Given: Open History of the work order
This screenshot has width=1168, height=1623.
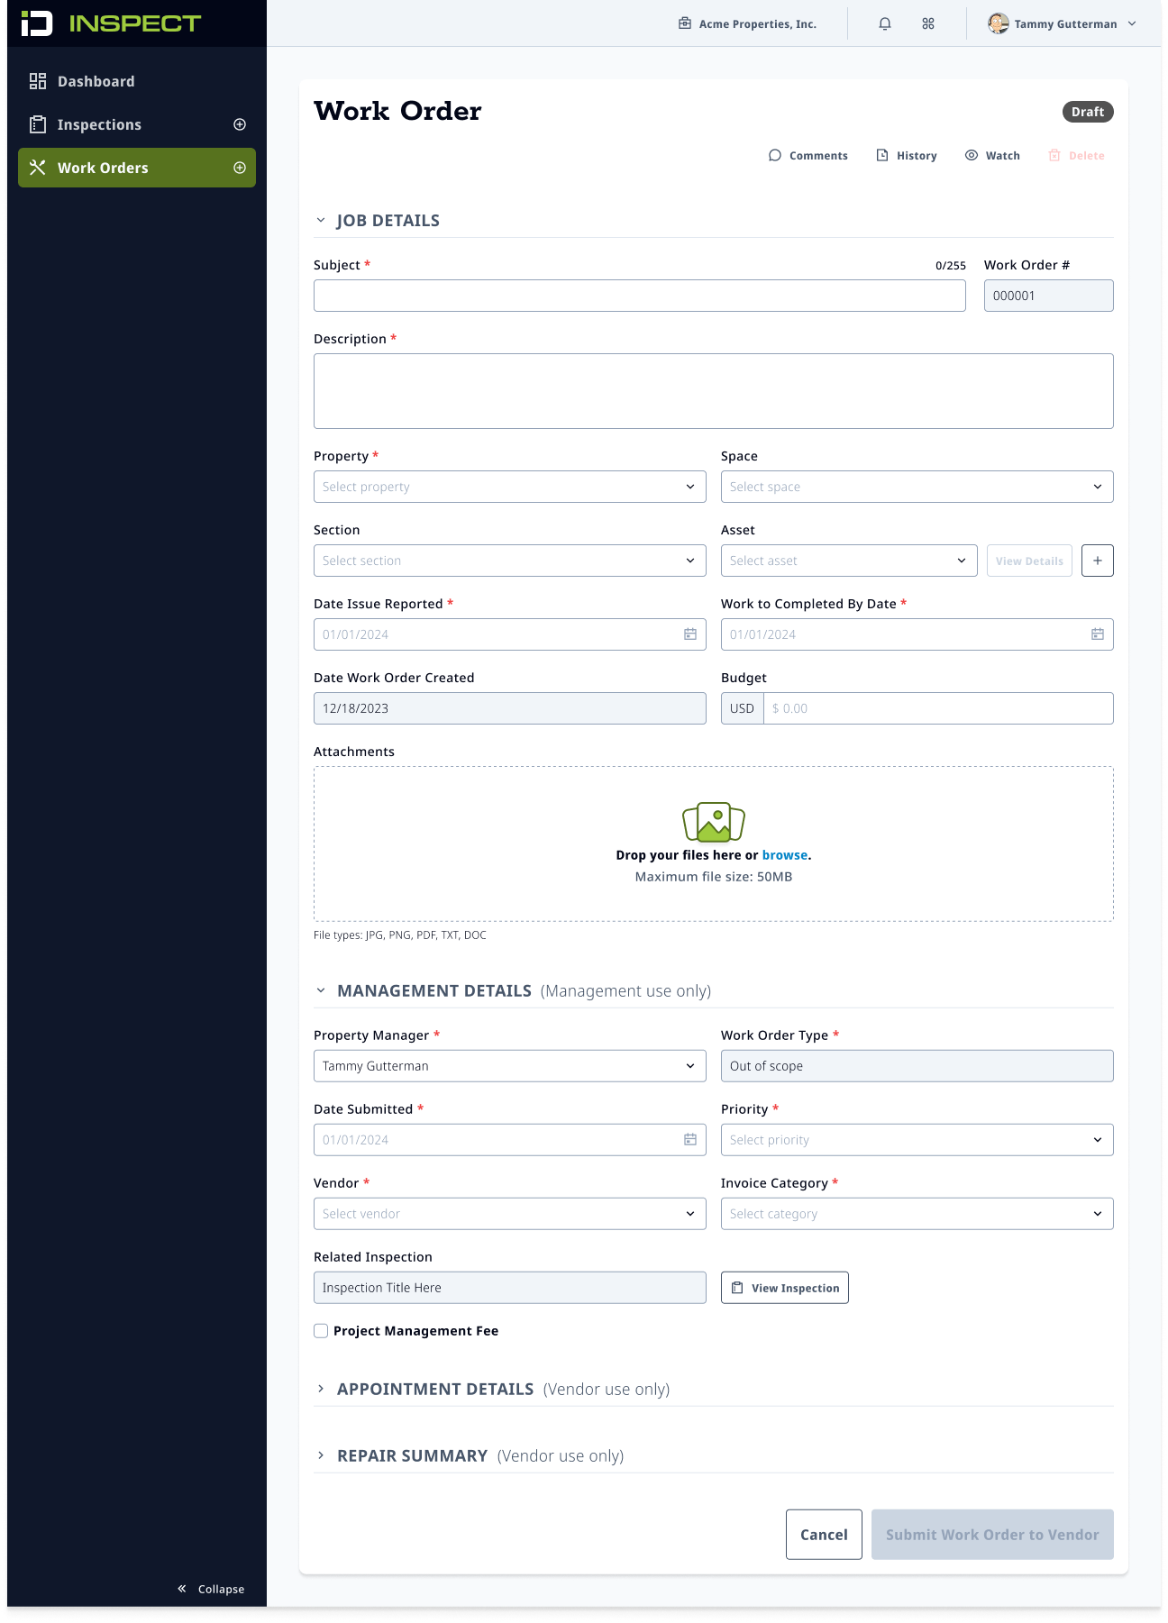Looking at the screenshot, I should coord(907,155).
